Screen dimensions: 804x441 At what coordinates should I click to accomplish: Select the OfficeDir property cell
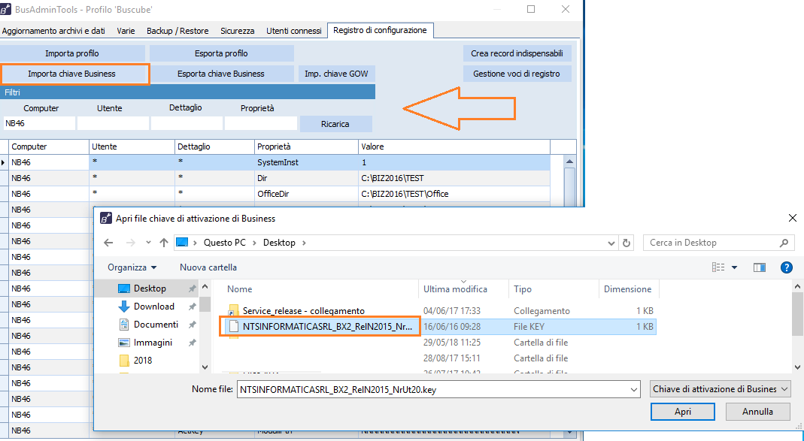306,194
